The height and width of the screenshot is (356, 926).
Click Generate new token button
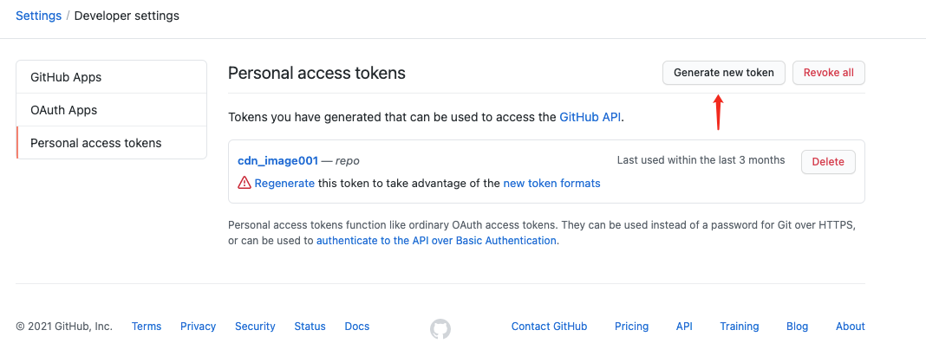723,74
